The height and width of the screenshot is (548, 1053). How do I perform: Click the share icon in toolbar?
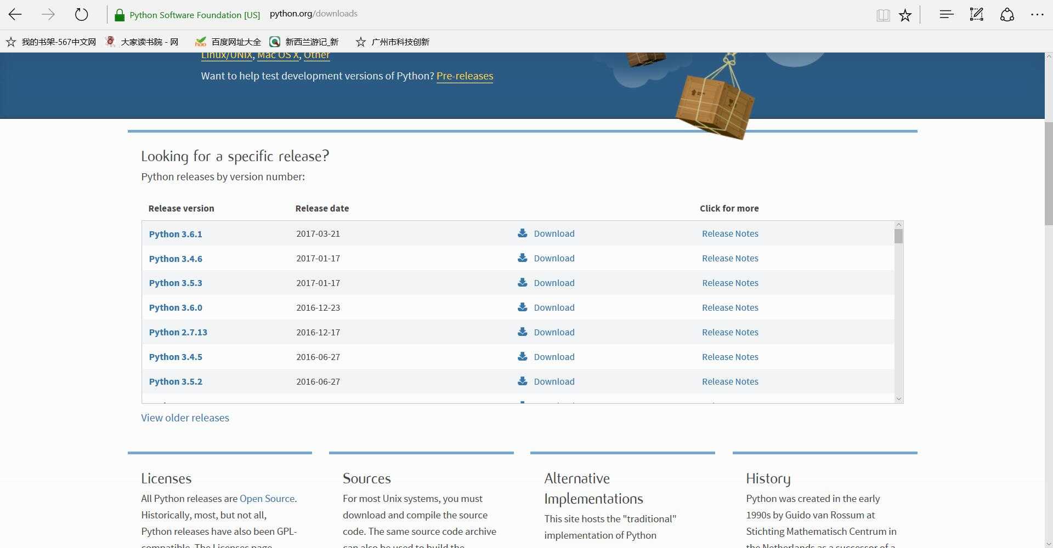coord(1007,15)
